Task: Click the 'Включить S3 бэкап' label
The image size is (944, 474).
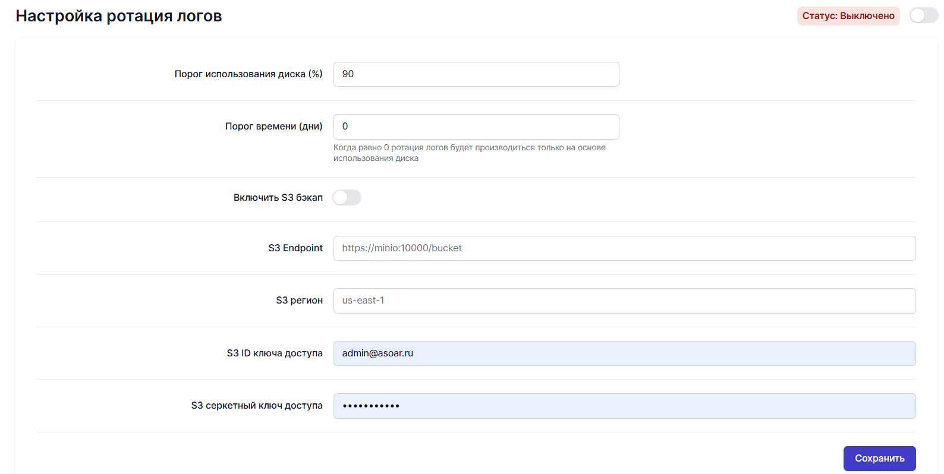Action: pyautogui.click(x=278, y=198)
